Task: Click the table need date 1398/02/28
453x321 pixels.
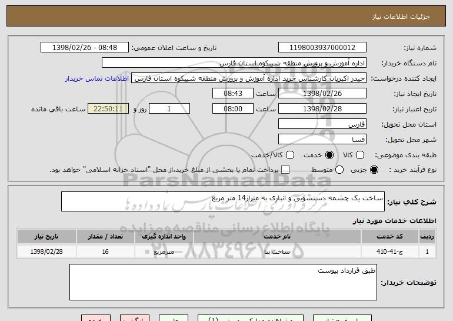Action: 46,251
